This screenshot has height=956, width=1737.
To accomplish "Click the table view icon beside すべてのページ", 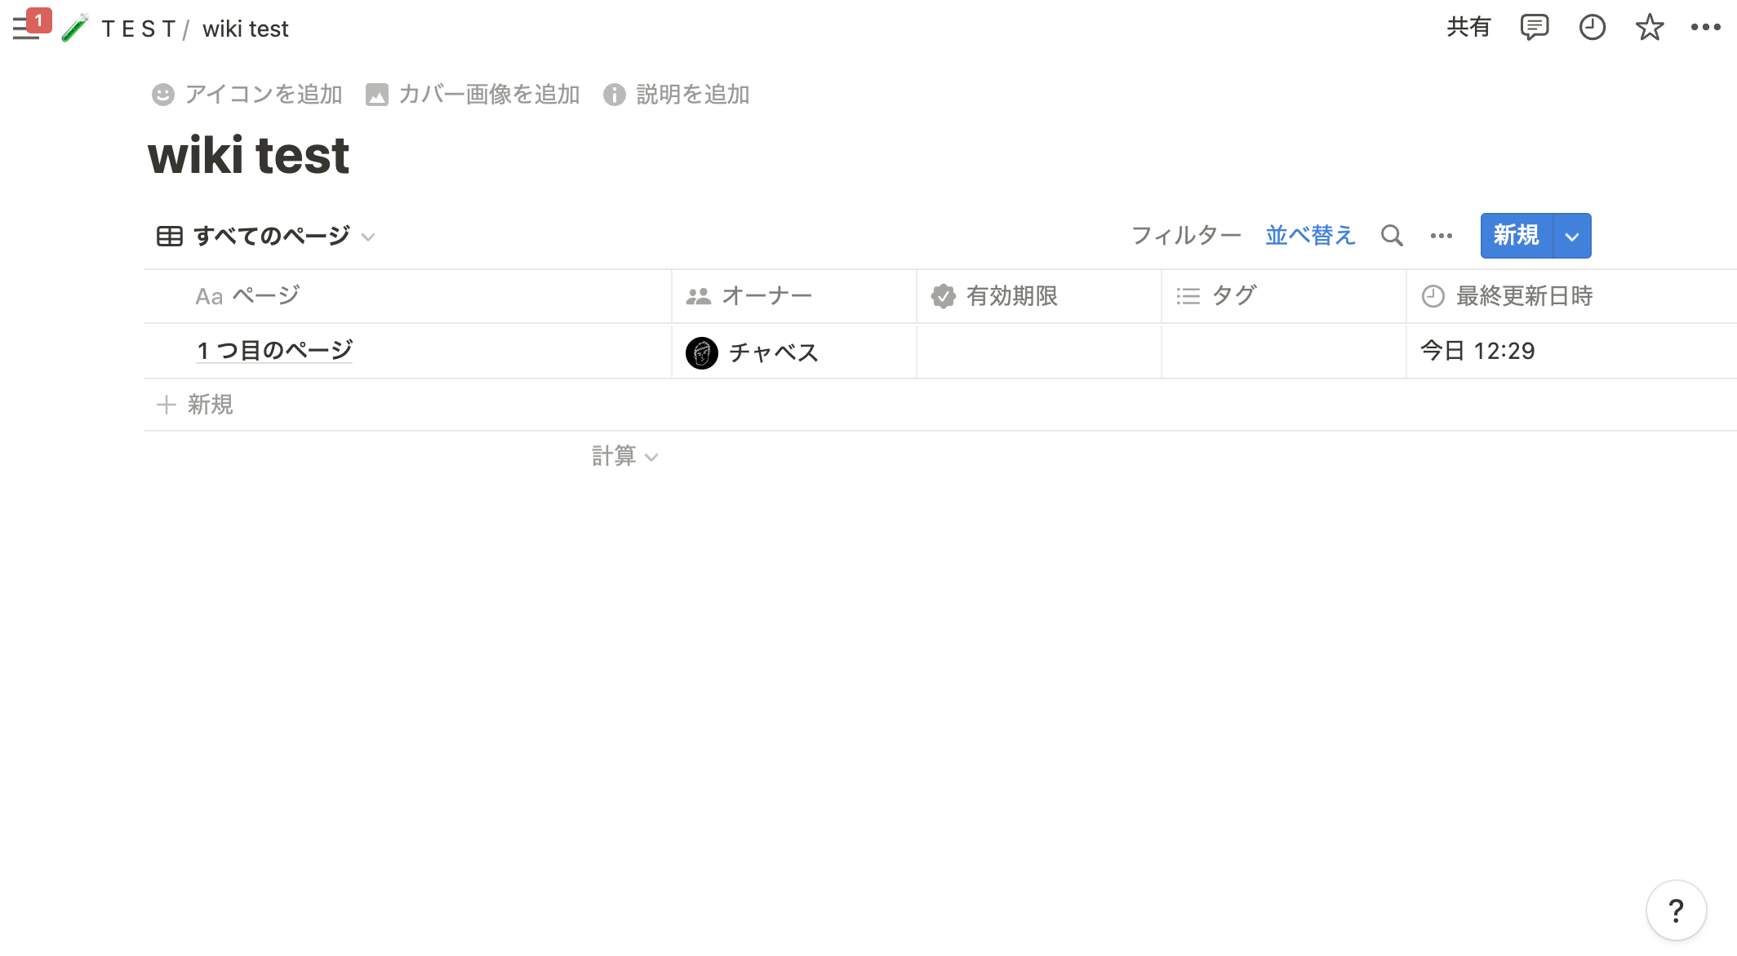I will point(169,237).
